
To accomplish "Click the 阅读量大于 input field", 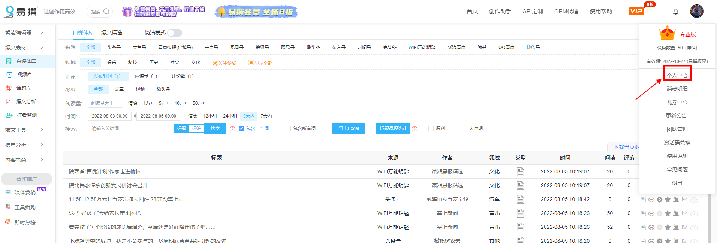I will point(105,103).
